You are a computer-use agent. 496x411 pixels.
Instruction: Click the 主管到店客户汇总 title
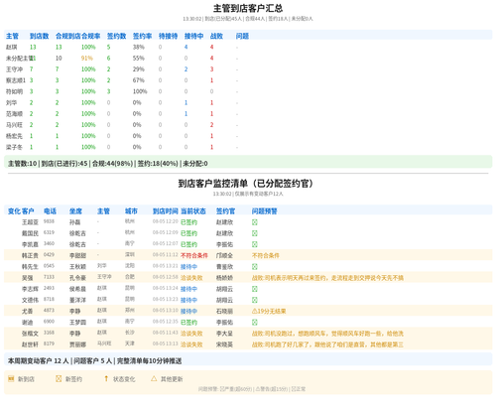click(248, 8)
